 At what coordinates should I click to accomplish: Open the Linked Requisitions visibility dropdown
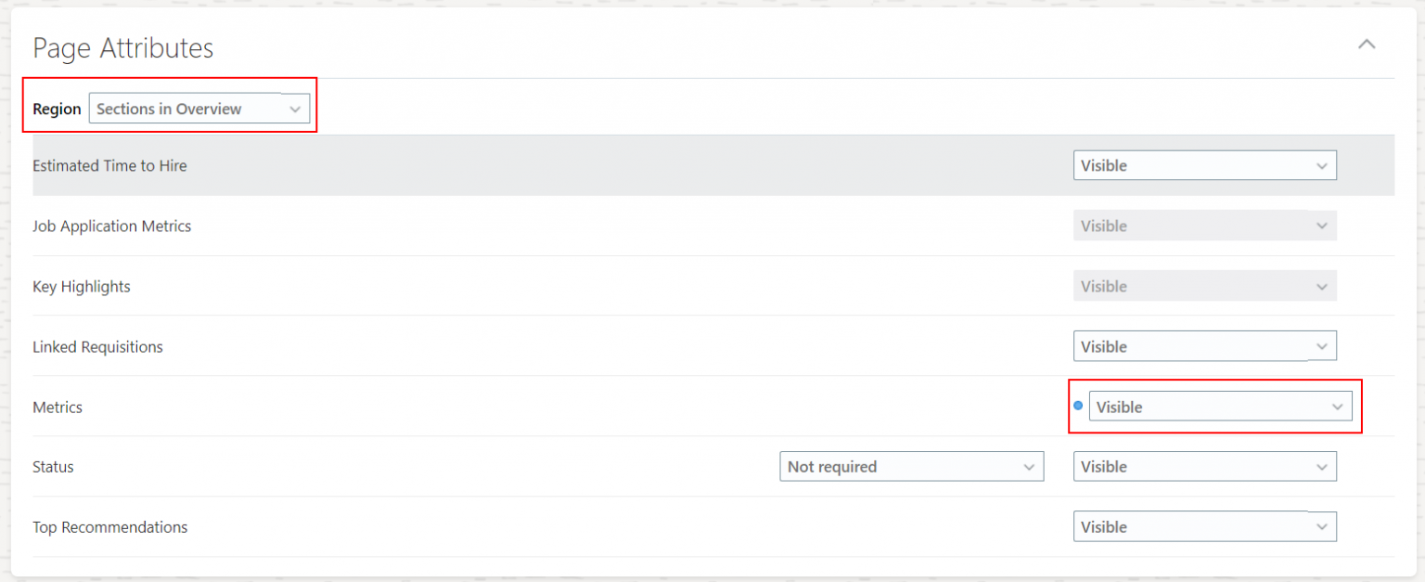(x=1205, y=346)
